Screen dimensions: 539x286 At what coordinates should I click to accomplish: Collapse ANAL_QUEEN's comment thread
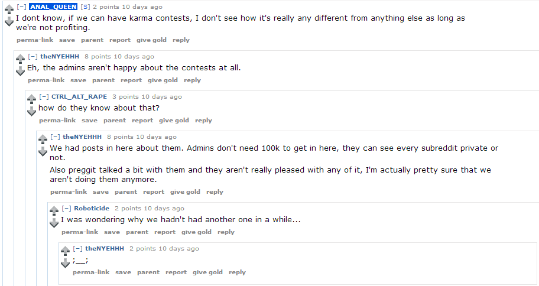(21, 7)
